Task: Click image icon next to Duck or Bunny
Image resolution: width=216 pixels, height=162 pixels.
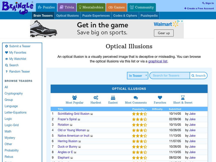Action: 79,147
